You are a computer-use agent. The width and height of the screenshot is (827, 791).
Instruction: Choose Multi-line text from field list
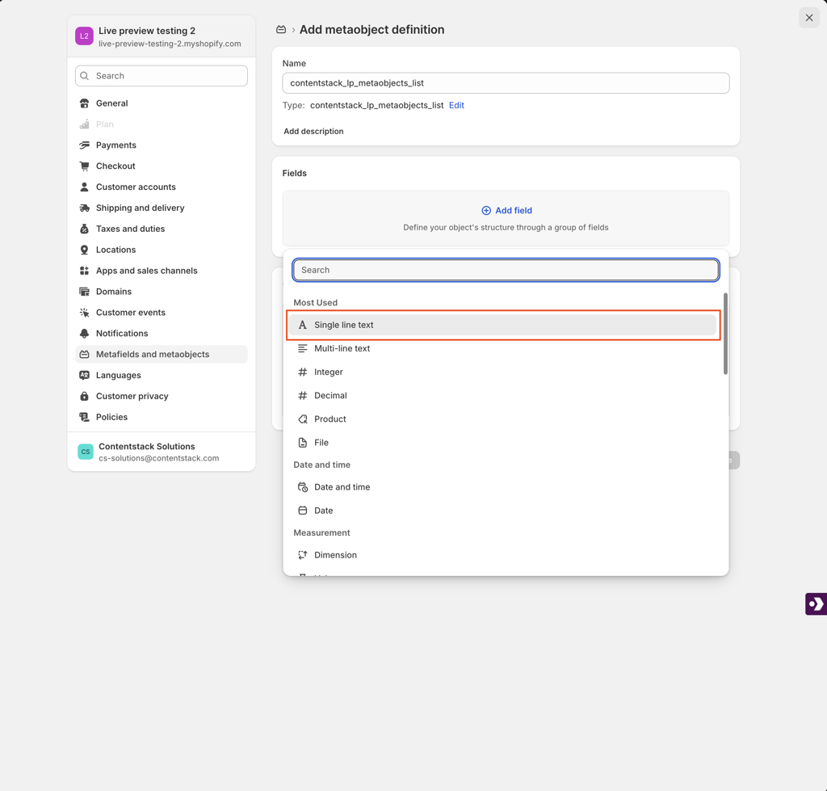point(342,348)
